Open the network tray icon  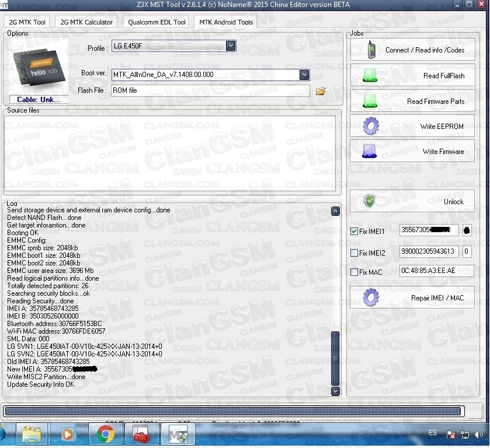click(465, 434)
